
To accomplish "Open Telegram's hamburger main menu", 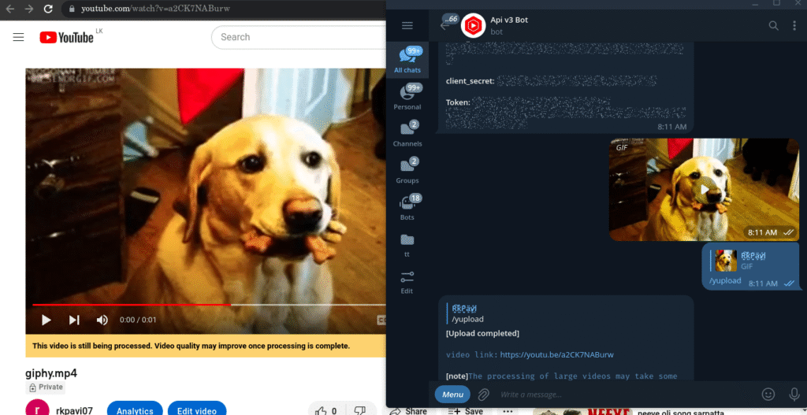I will [x=407, y=25].
